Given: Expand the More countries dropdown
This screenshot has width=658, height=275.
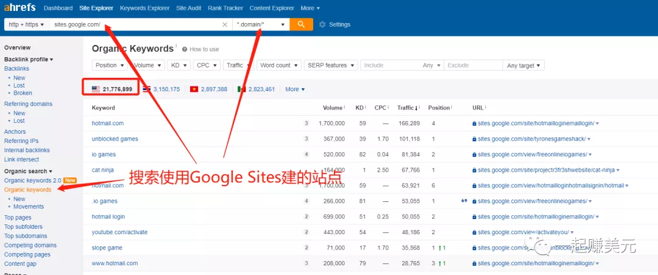Looking at the screenshot, I should coord(295,89).
